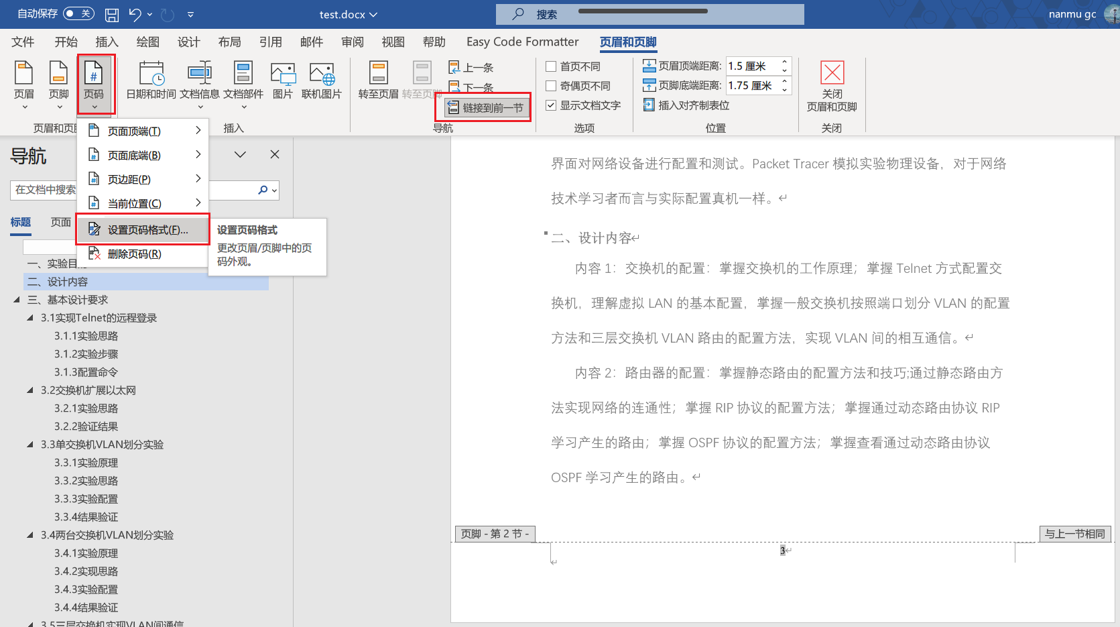The height and width of the screenshot is (627, 1120).
Task: Toggle the AutoSave (自动保存) switch
Action: click(x=78, y=13)
